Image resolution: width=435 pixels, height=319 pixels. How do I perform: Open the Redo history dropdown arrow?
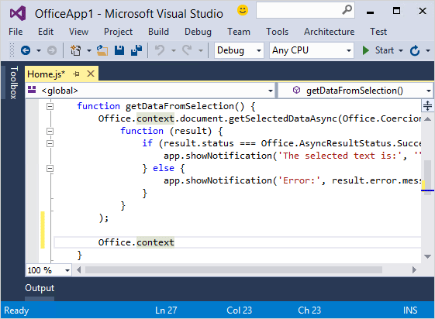point(201,50)
